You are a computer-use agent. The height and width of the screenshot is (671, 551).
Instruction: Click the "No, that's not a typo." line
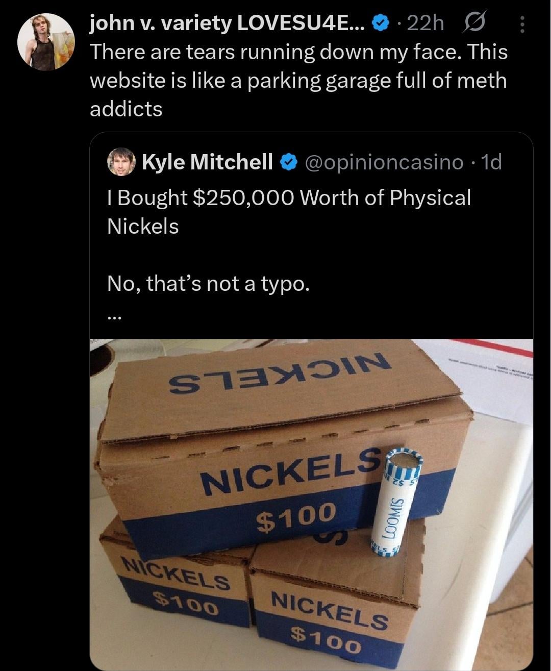(208, 283)
